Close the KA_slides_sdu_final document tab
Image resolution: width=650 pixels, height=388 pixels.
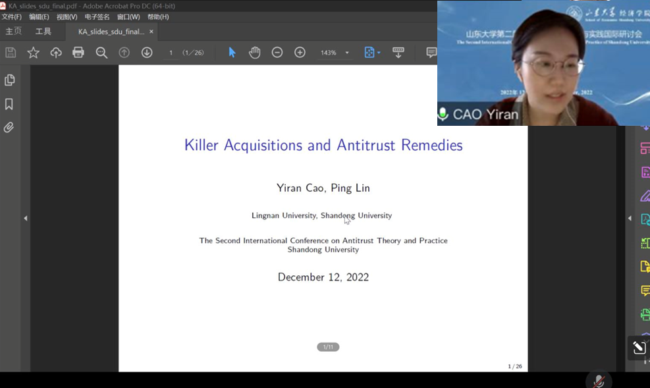point(151,32)
